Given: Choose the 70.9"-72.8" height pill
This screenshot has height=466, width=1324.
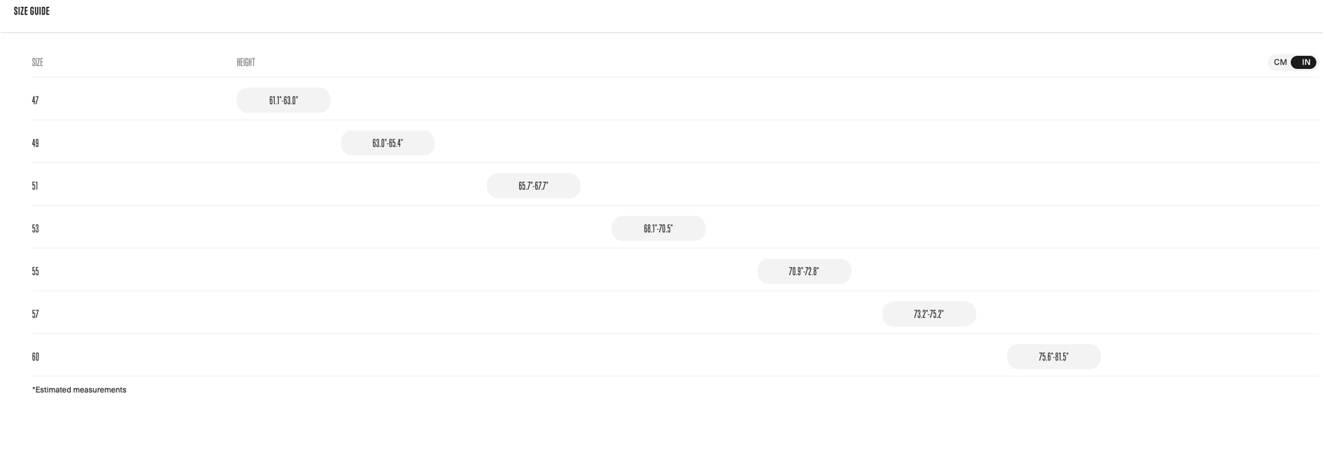Looking at the screenshot, I should (x=804, y=272).
